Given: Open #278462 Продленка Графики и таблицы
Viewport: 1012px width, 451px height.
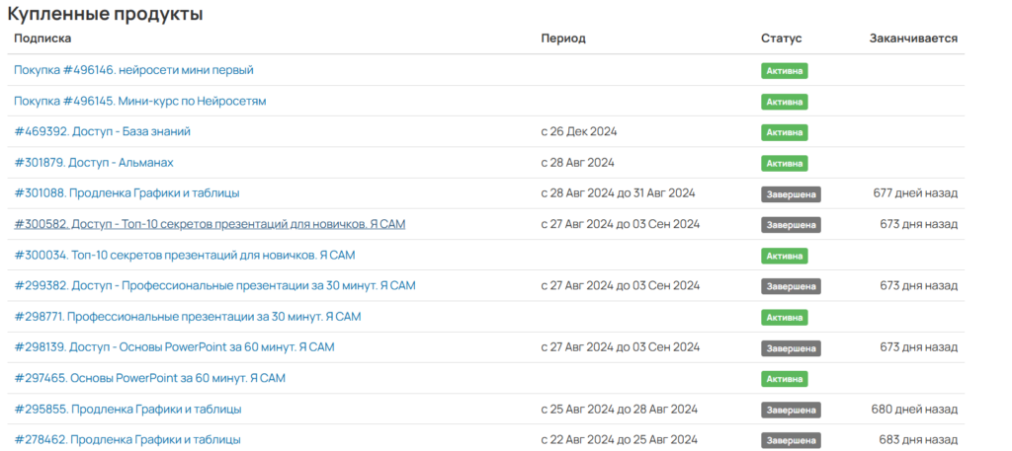Looking at the screenshot, I should (x=127, y=440).
